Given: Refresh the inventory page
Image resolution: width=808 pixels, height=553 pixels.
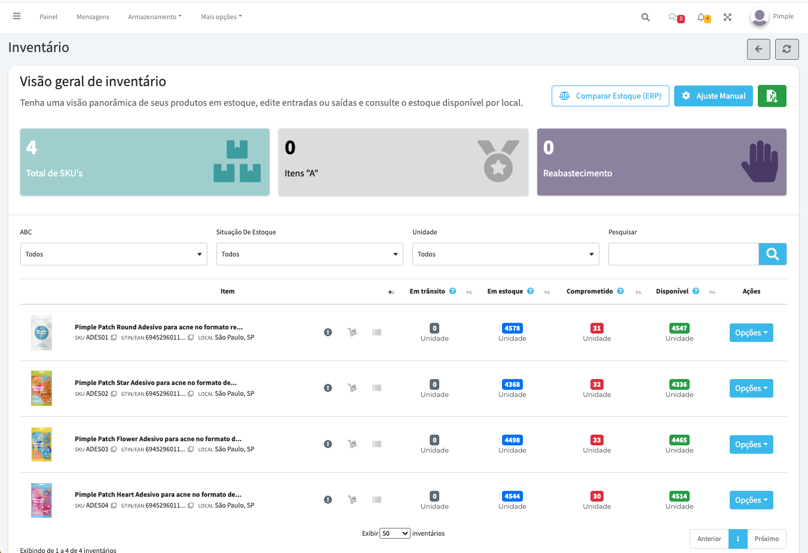Looking at the screenshot, I should point(786,49).
